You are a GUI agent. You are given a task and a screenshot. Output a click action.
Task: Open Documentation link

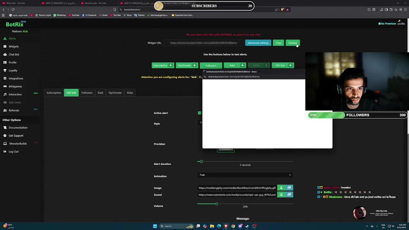coord(18,127)
